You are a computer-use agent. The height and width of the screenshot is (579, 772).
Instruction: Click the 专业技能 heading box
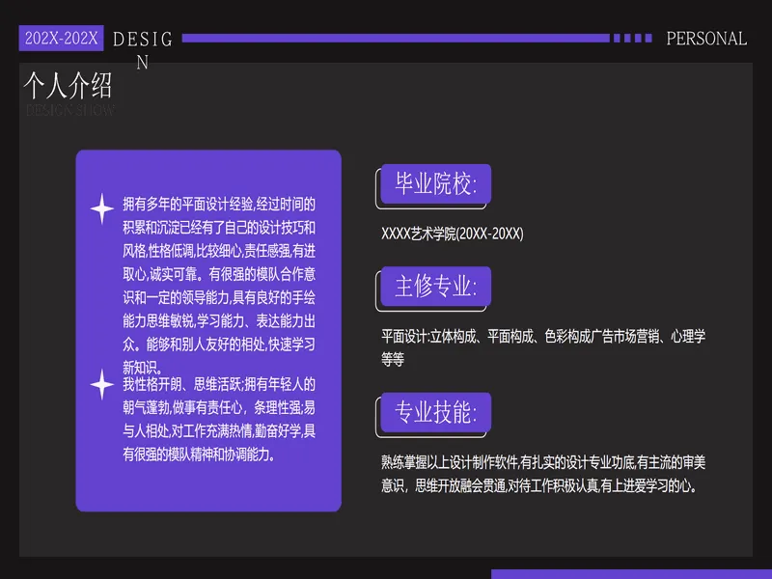436,412
